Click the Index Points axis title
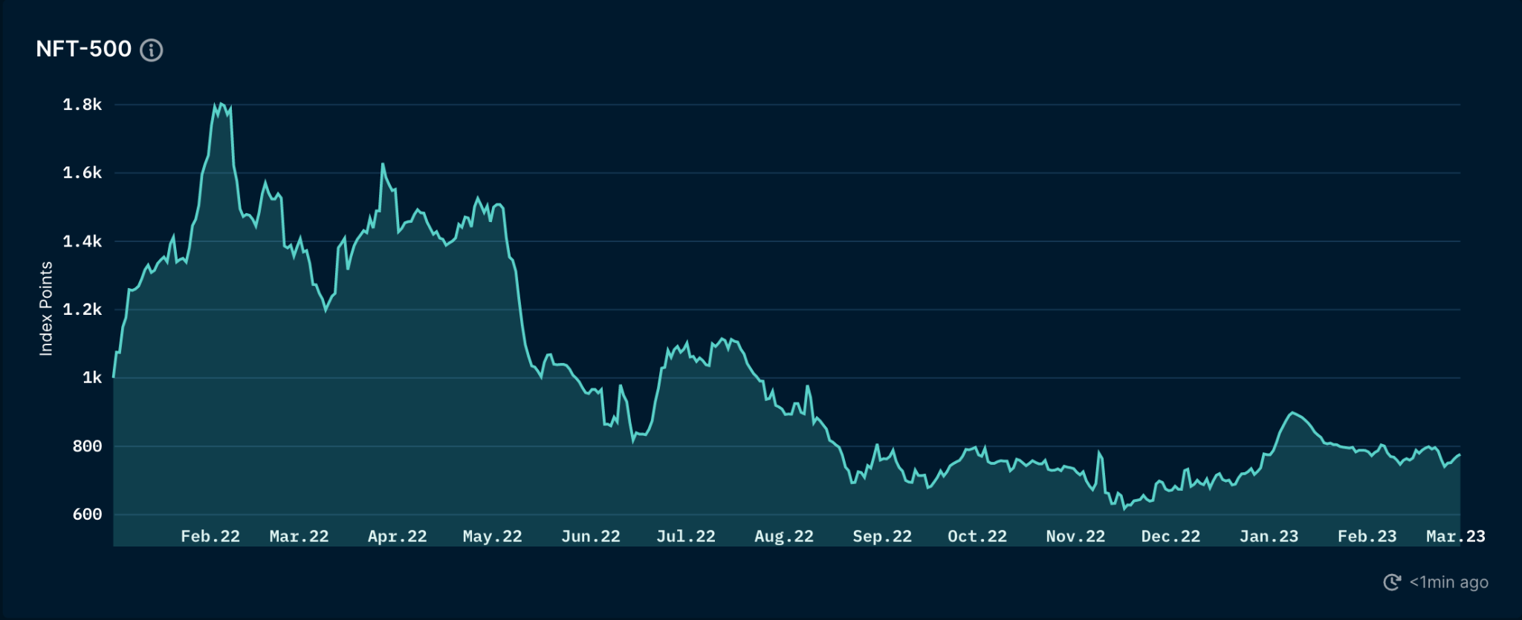This screenshot has height=620, width=1522. [46, 308]
